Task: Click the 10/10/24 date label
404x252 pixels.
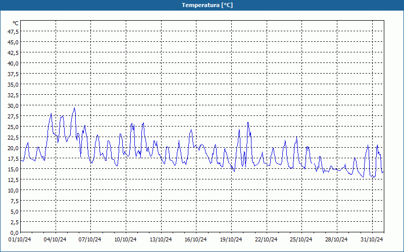Action: click(x=125, y=240)
